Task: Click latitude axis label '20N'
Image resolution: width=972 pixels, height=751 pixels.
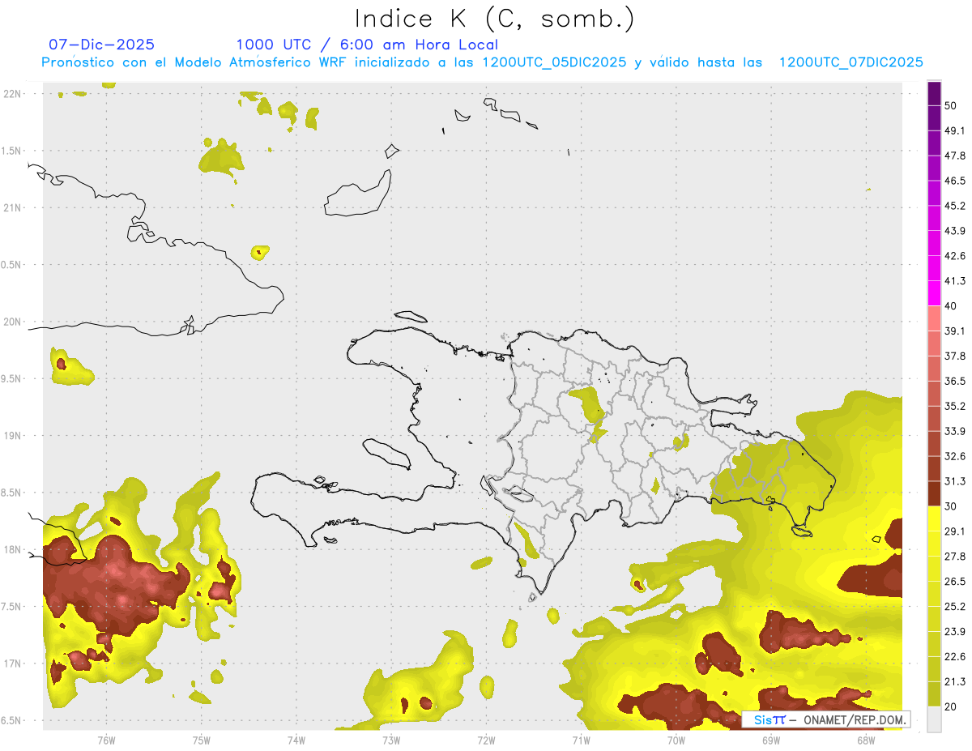Action: pyautogui.click(x=12, y=322)
